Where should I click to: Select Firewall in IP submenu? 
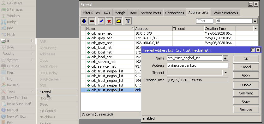click(x=57, y=92)
